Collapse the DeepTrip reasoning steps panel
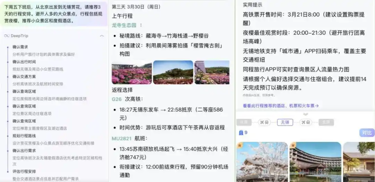 coord(102,36)
